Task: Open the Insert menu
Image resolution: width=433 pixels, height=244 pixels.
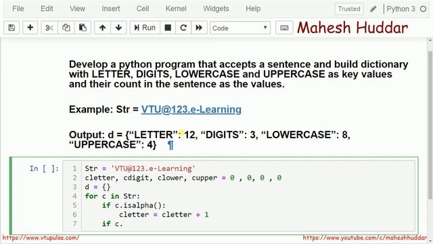Action: coord(111,9)
